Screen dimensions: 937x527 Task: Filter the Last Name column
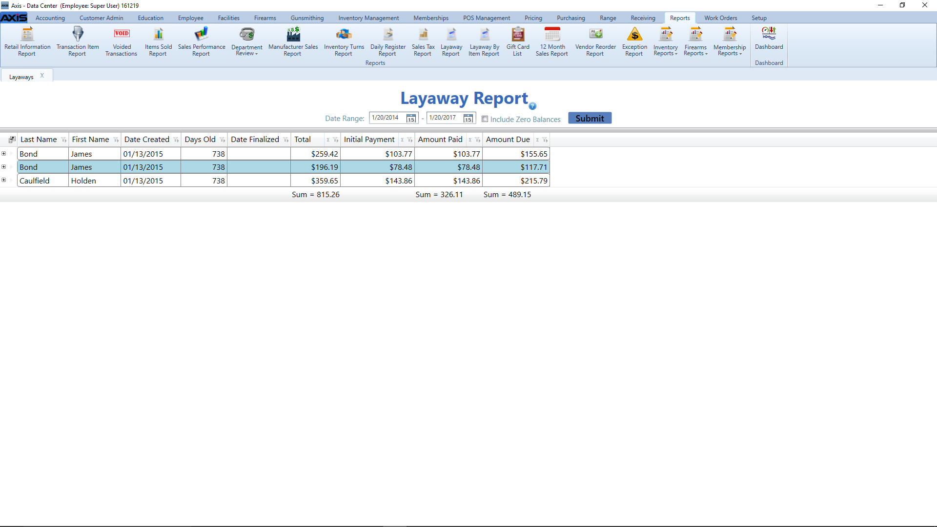pos(63,140)
